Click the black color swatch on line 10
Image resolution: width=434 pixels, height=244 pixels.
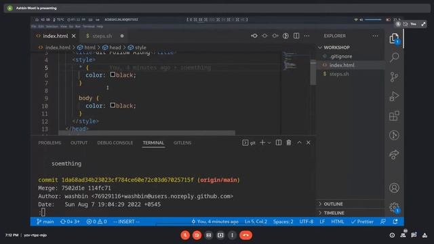click(113, 105)
